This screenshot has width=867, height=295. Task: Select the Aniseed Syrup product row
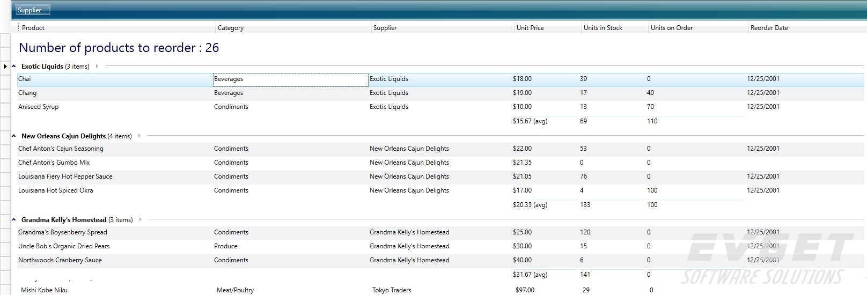click(x=441, y=107)
